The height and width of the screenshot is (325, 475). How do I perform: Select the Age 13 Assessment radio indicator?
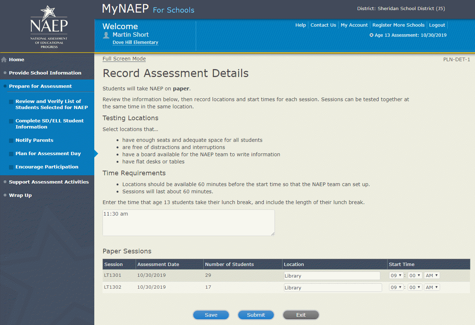click(371, 35)
